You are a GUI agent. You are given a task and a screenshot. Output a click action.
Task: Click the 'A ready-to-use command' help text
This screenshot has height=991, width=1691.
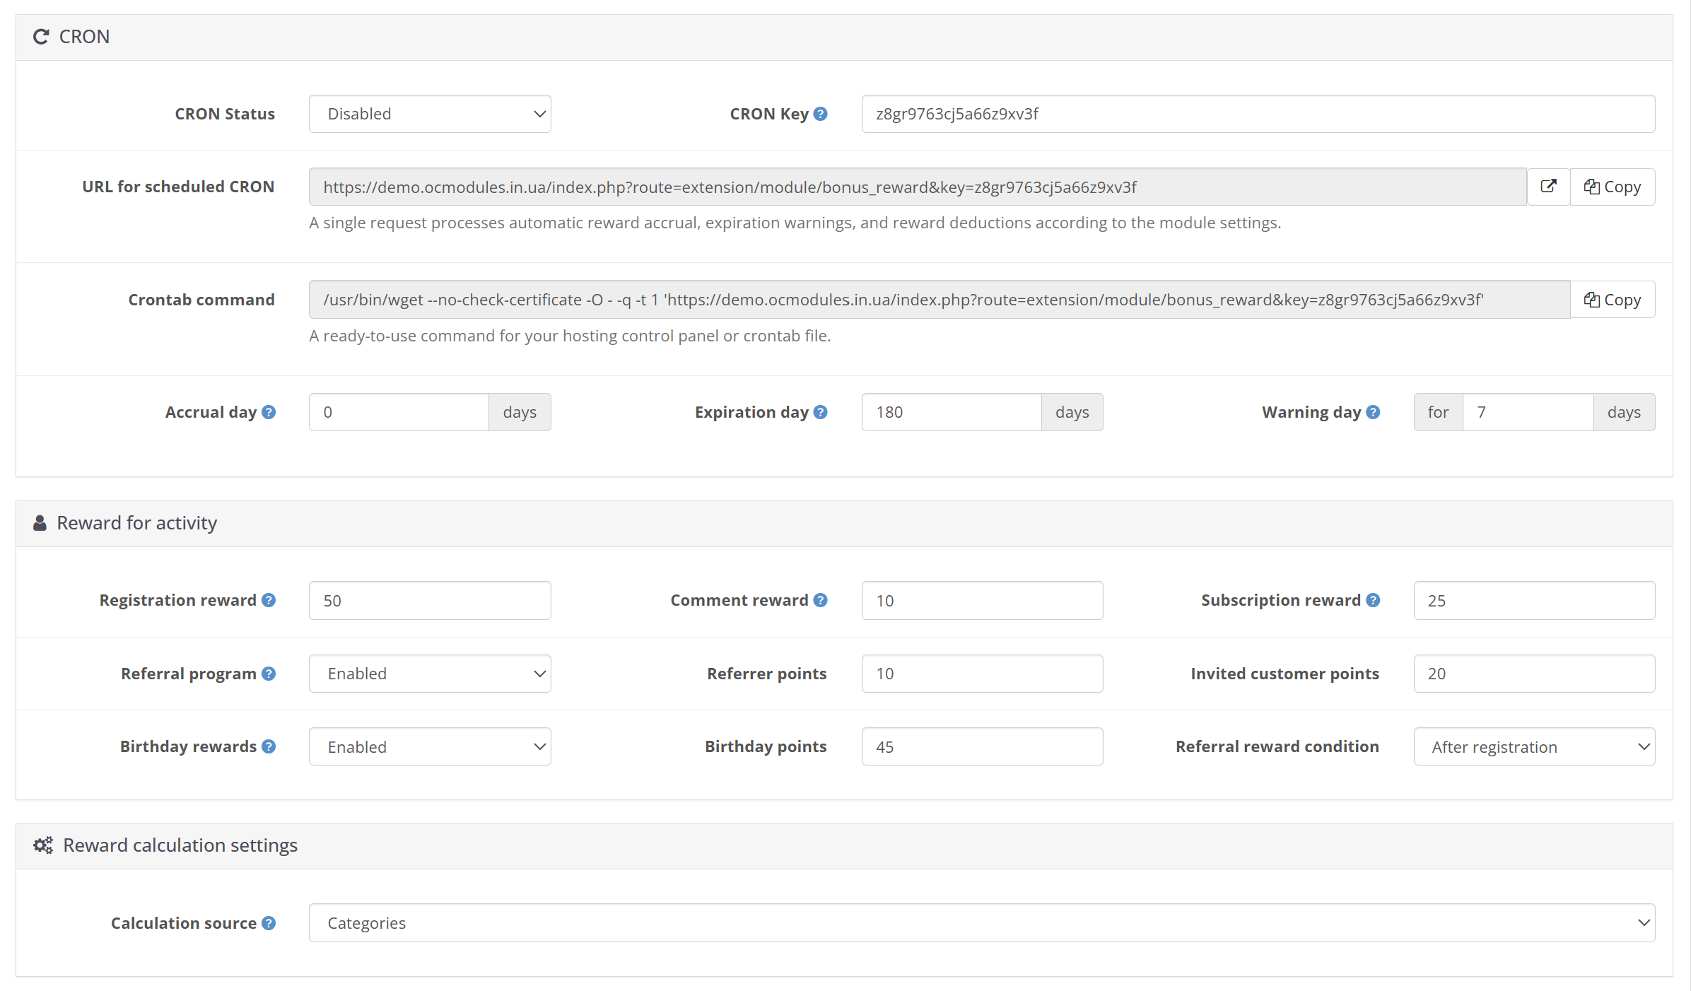[x=570, y=336]
